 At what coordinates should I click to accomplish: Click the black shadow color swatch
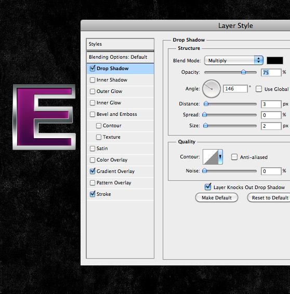pyautogui.click(x=275, y=61)
